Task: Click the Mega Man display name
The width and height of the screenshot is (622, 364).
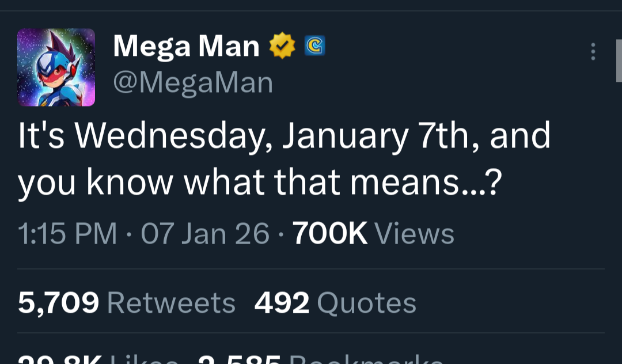Action: (x=187, y=46)
